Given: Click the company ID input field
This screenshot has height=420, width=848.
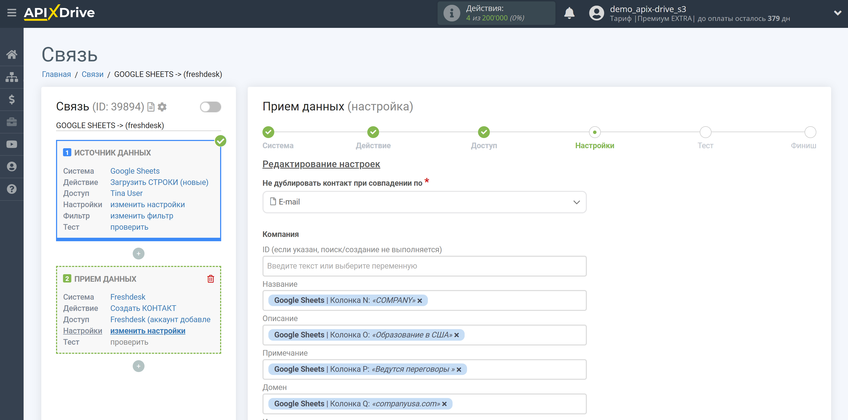Looking at the screenshot, I should (x=424, y=266).
